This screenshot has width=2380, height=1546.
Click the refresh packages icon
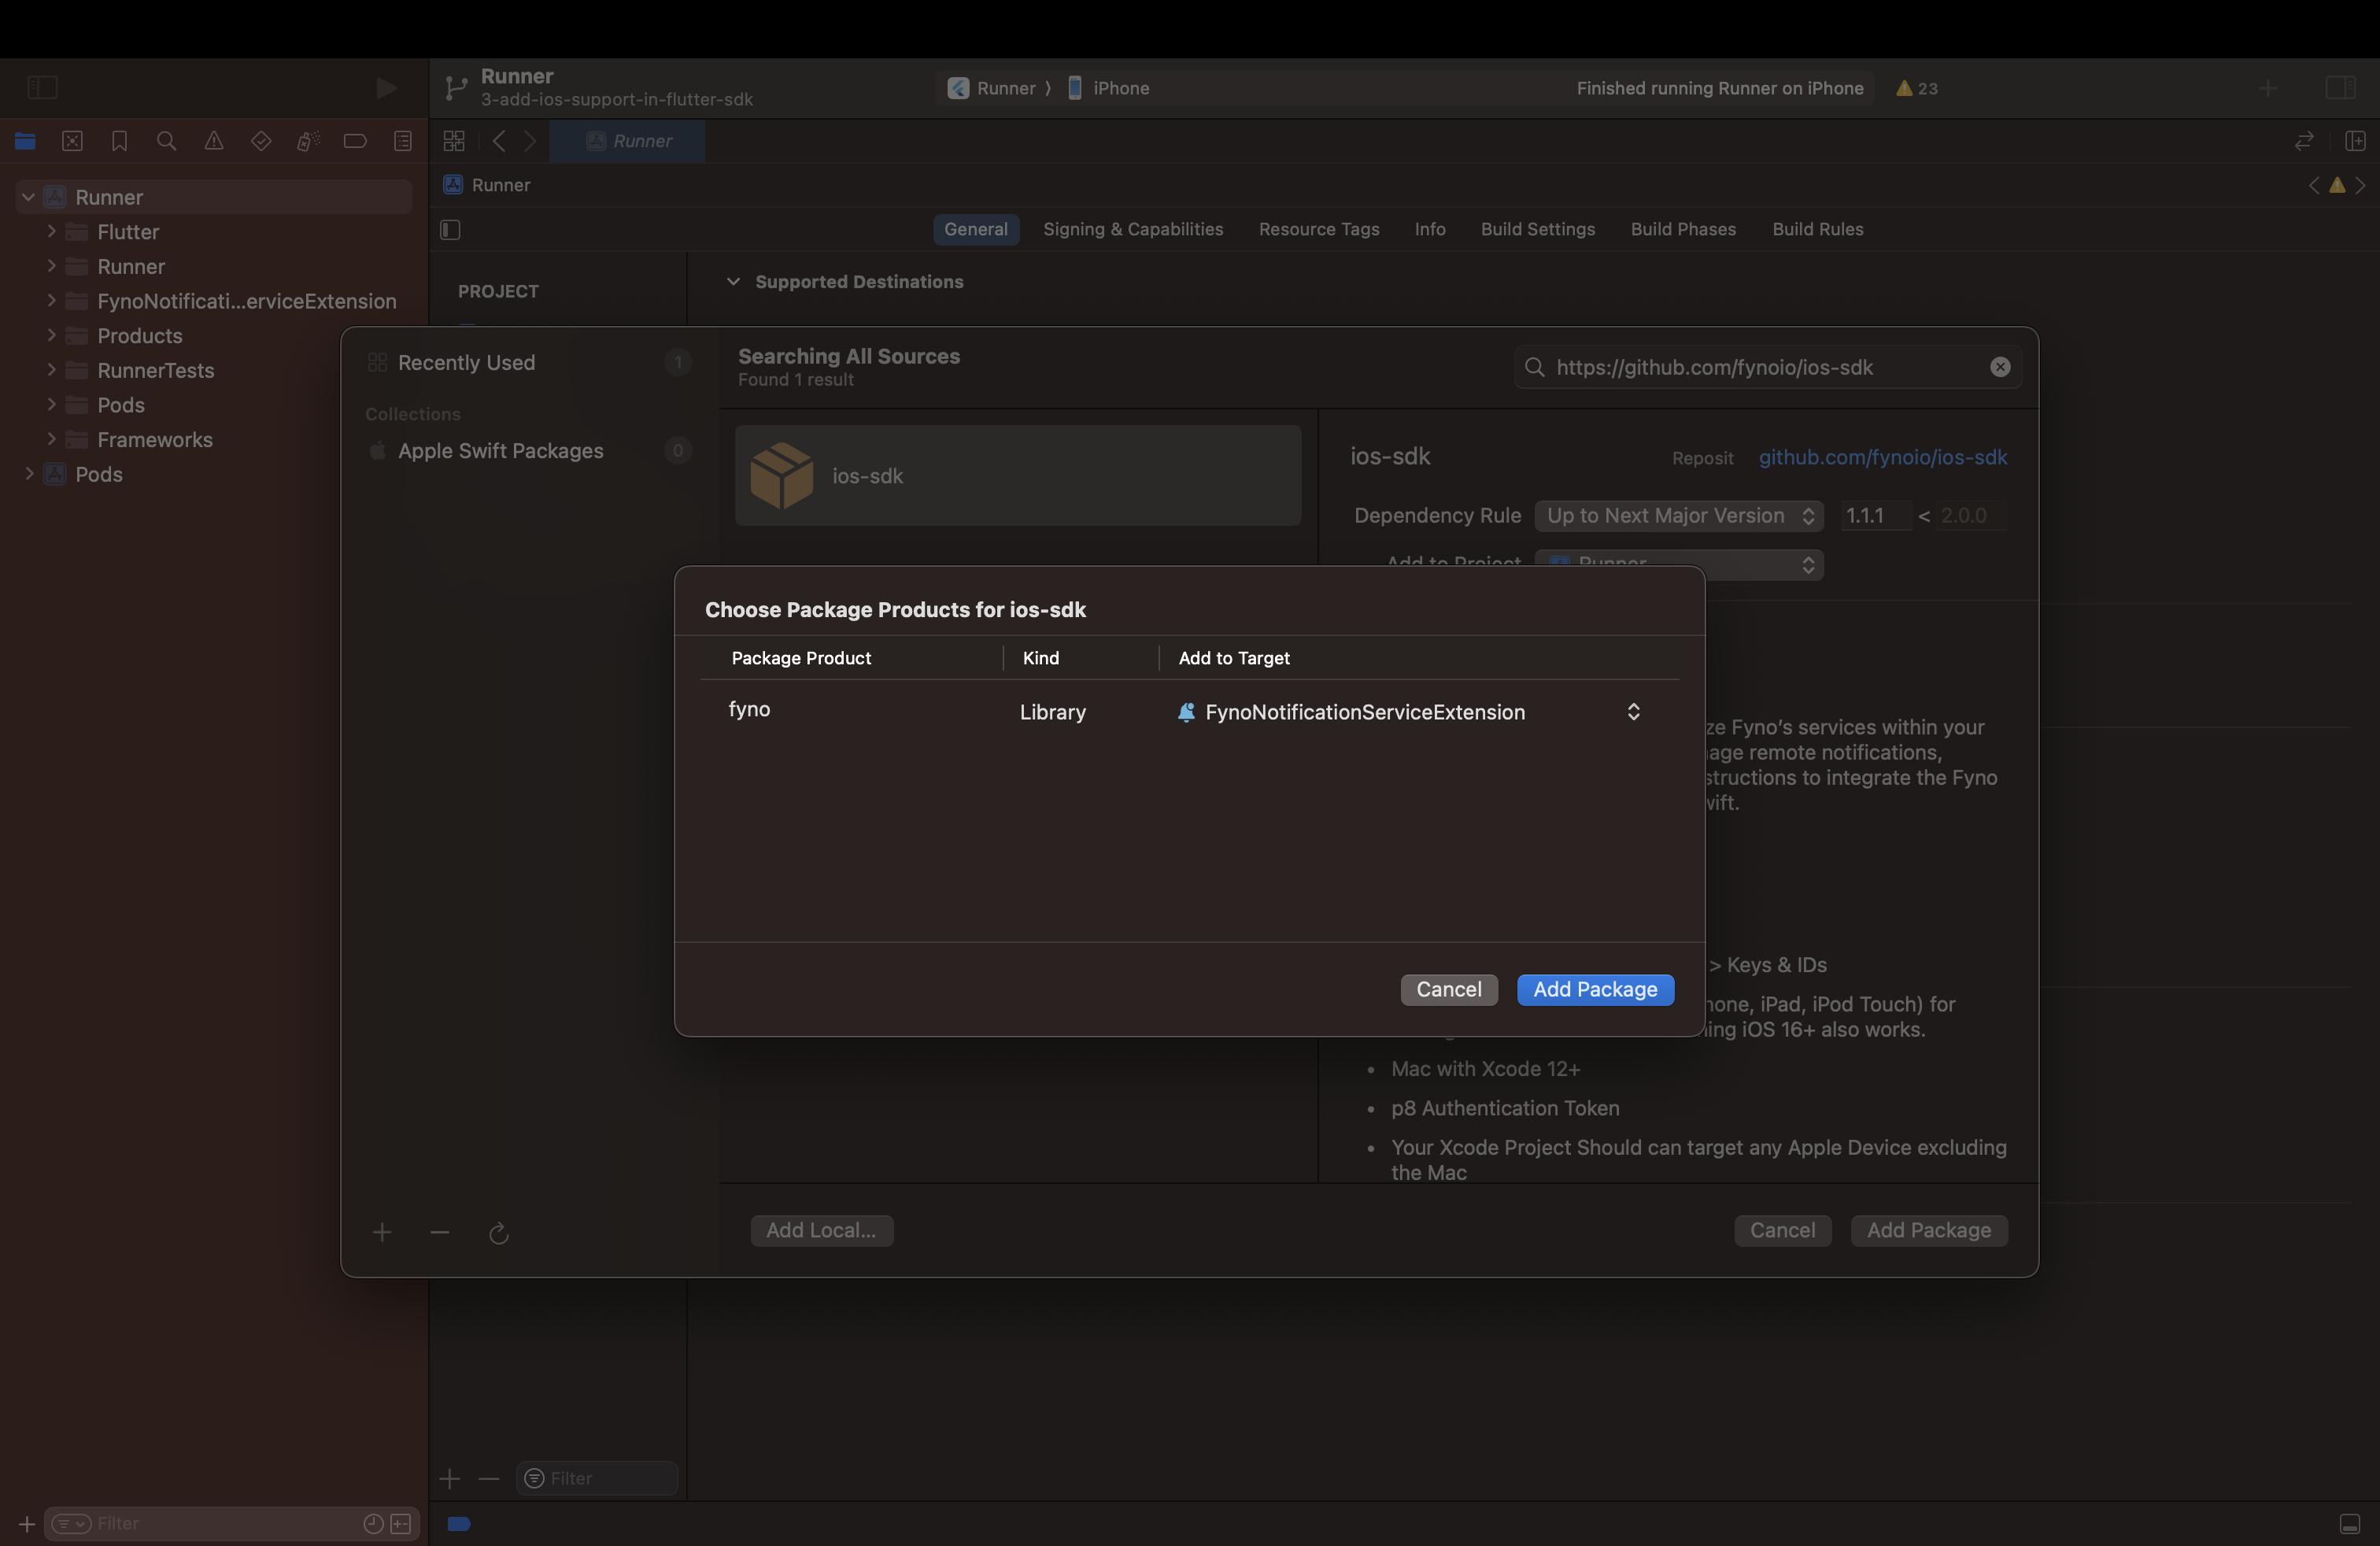[x=498, y=1233]
